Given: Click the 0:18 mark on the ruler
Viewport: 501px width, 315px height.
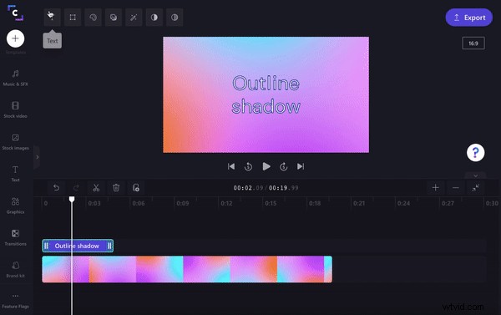Looking at the screenshot, I should 315,203.
